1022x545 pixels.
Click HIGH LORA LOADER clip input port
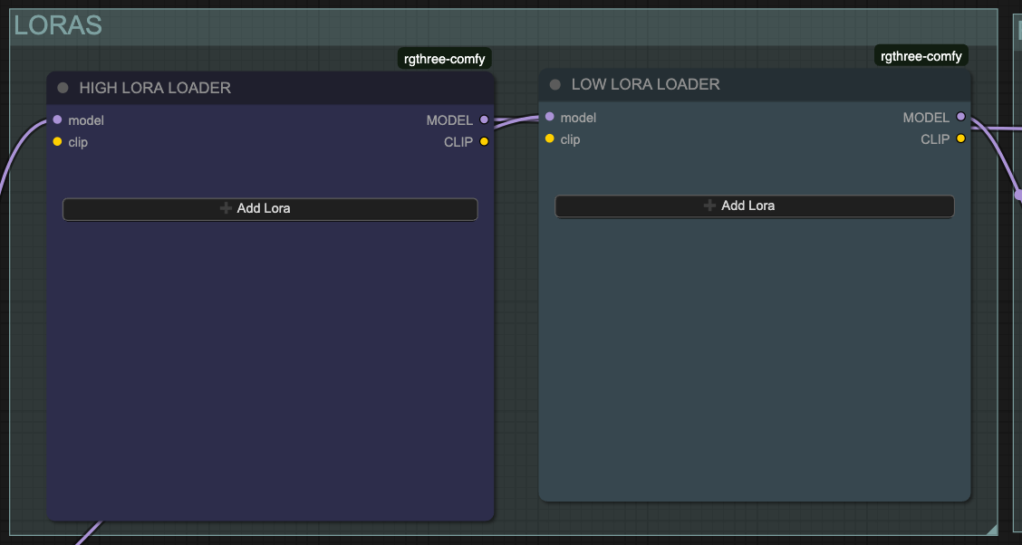coord(57,141)
